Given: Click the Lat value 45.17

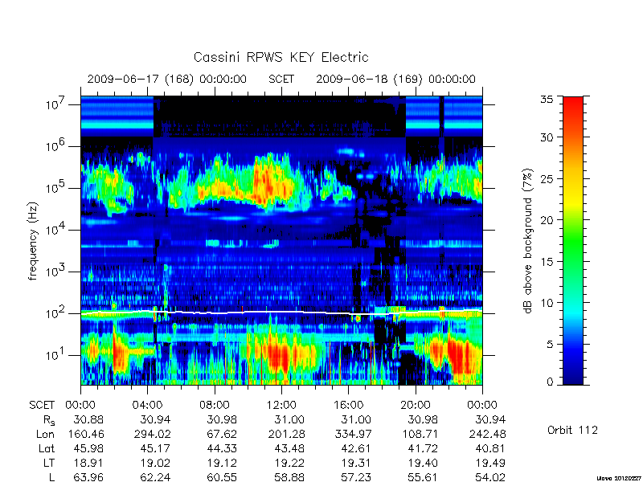Looking at the screenshot, I should point(155,448).
